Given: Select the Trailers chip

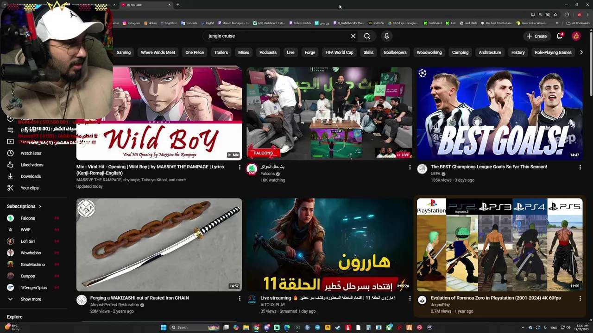Looking at the screenshot, I should coord(221,52).
